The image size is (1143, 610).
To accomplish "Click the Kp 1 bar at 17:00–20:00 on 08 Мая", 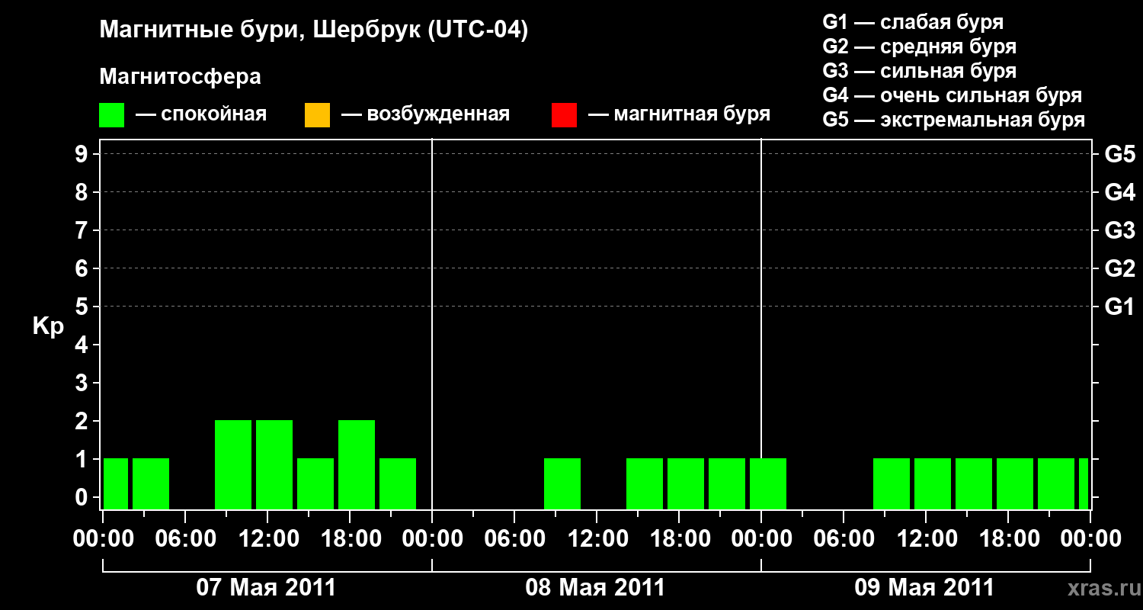I will pyautogui.click(x=686, y=483).
